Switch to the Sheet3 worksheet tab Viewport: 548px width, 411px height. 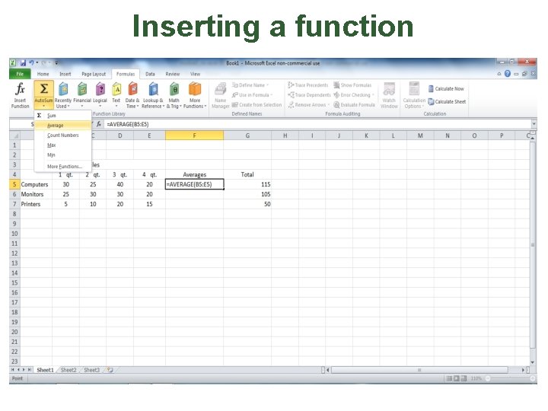tap(91, 370)
